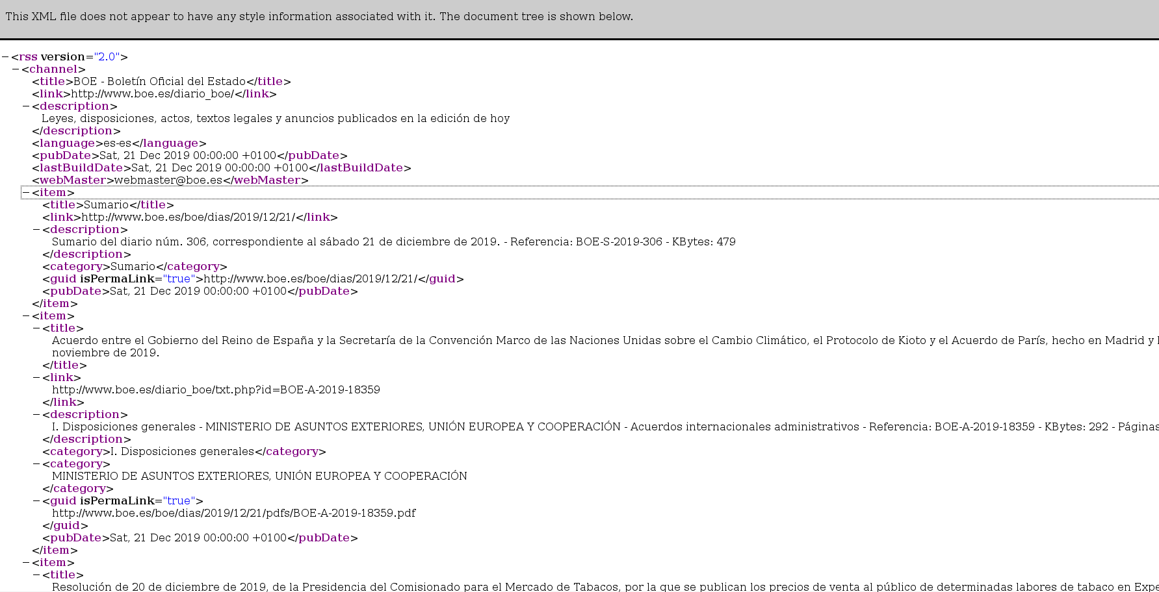Image resolution: width=1159 pixels, height=592 pixels.
Task: Click the single-line guid isPermaLink element with the 2019/12/21/ URL
Action: 253,279
